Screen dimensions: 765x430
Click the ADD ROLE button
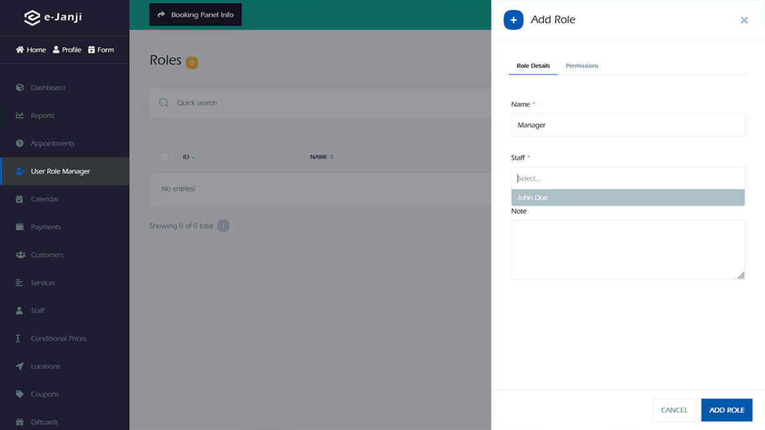click(x=727, y=410)
